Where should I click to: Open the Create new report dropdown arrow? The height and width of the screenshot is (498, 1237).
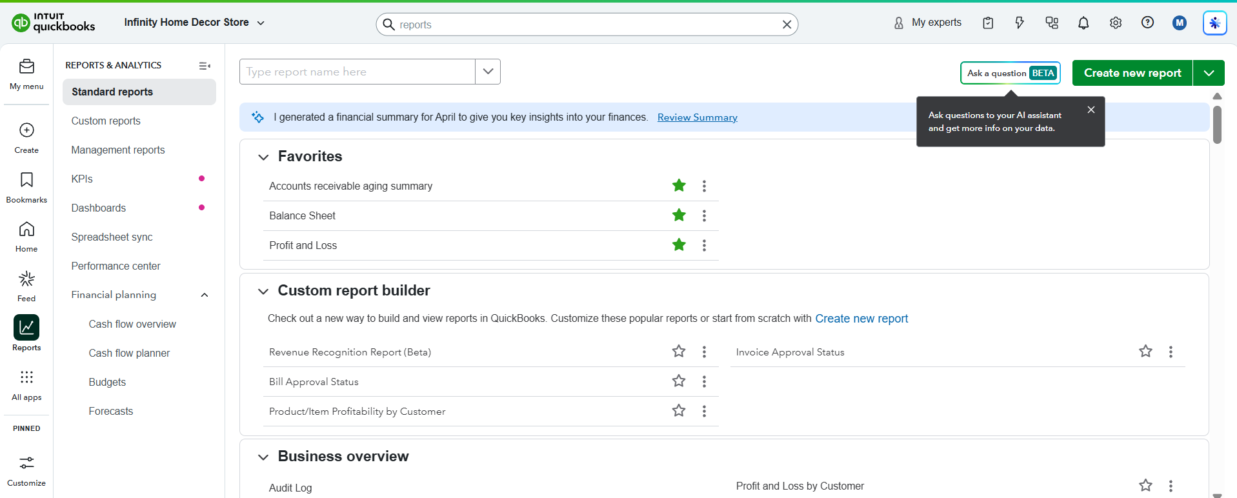(x=1209, y=73)
